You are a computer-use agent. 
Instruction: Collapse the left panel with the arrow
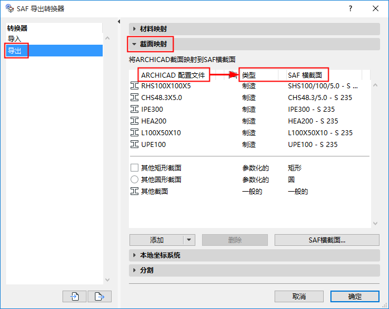pyautogui.click(x=119, y=22)
